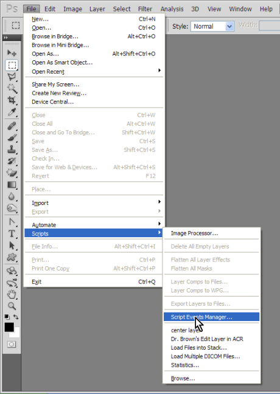
Task: Choose Open As Smart Object...
Action: click(x=94, y=63)
